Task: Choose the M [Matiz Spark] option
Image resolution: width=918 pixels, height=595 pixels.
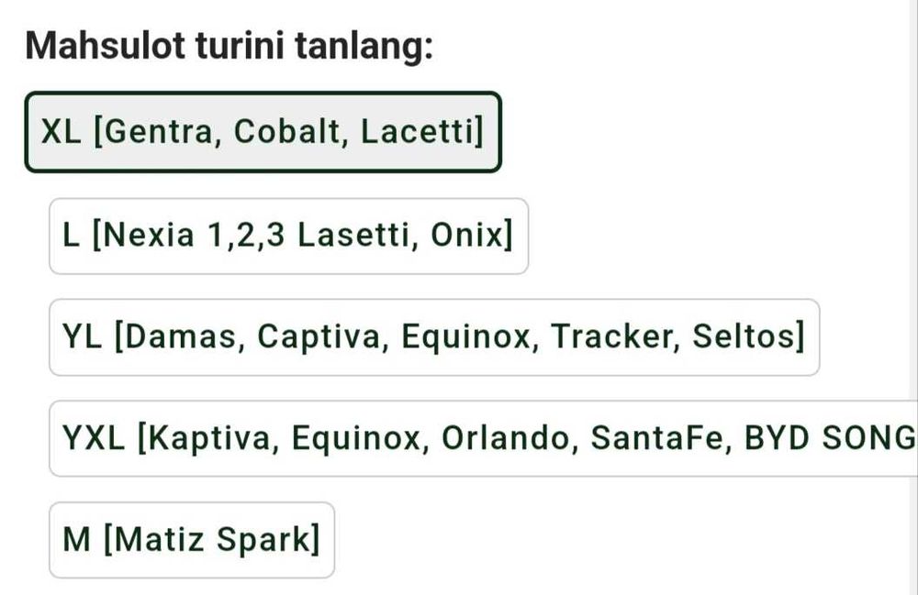Action: coord(191,540)
